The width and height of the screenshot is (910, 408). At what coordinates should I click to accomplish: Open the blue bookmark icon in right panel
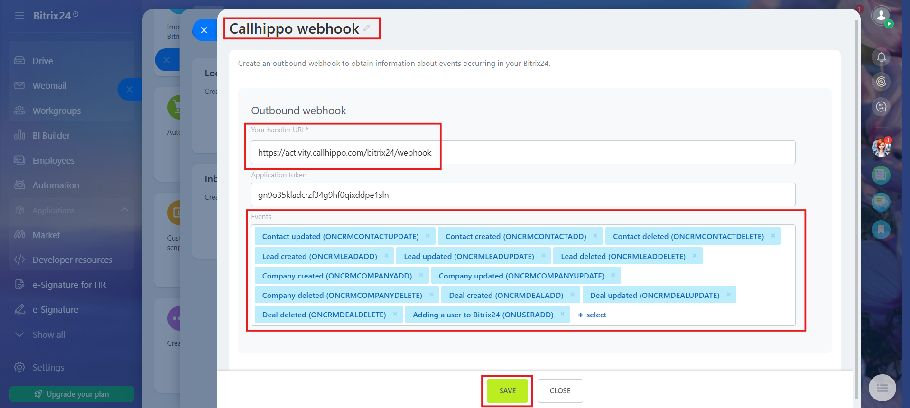click(x=881, y=230)
